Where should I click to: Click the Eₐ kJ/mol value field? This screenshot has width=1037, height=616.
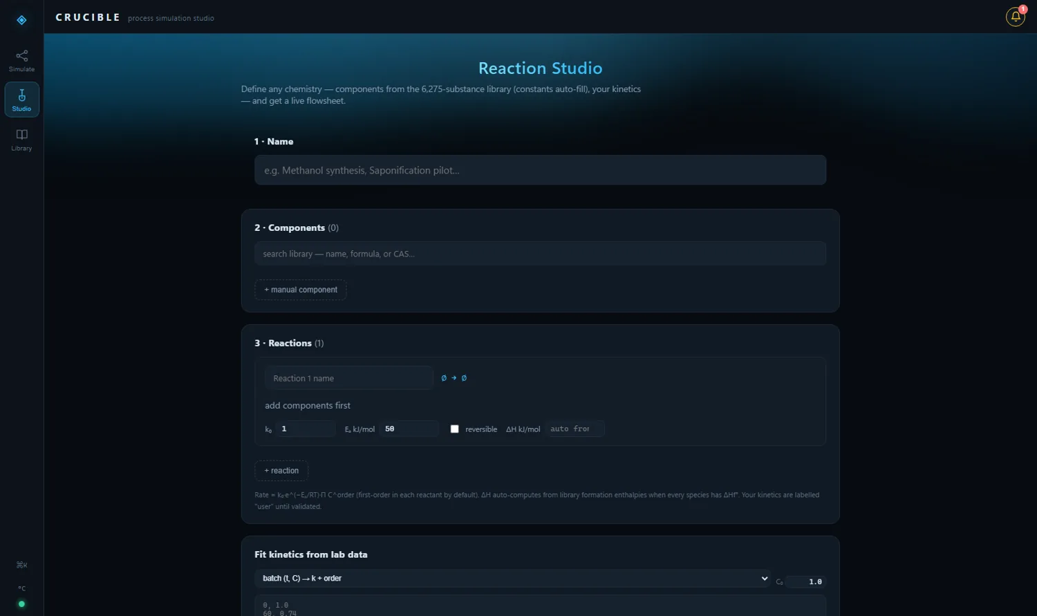coord(409,429)
